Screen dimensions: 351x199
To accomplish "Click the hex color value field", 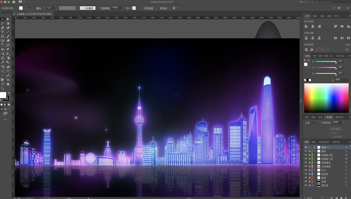I will point(342,80).
